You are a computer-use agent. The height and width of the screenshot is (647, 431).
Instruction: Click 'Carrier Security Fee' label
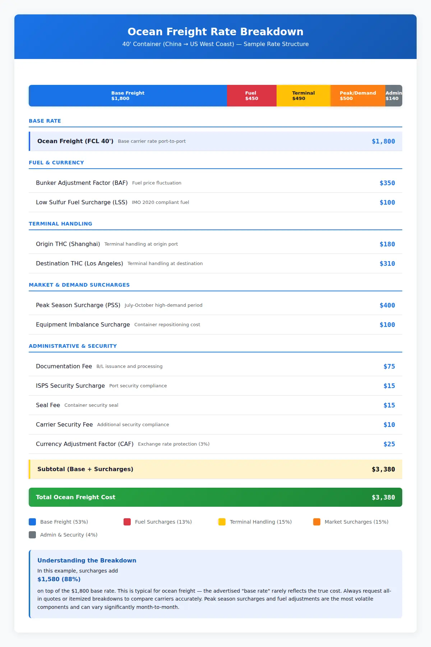point(64,424)
